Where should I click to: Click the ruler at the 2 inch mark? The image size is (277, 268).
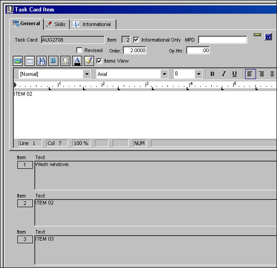(103, 85)
